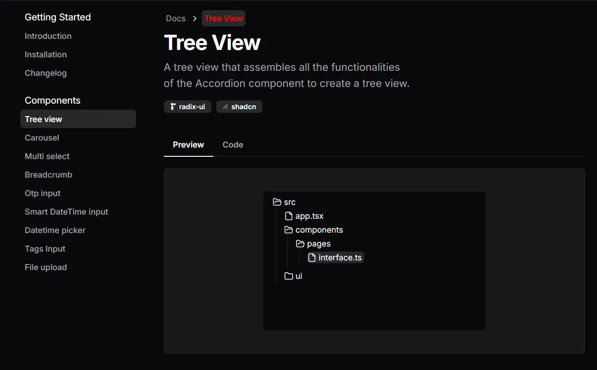
Task: Open the Introduction page in the sidebar
Action: tap(48, 36)
